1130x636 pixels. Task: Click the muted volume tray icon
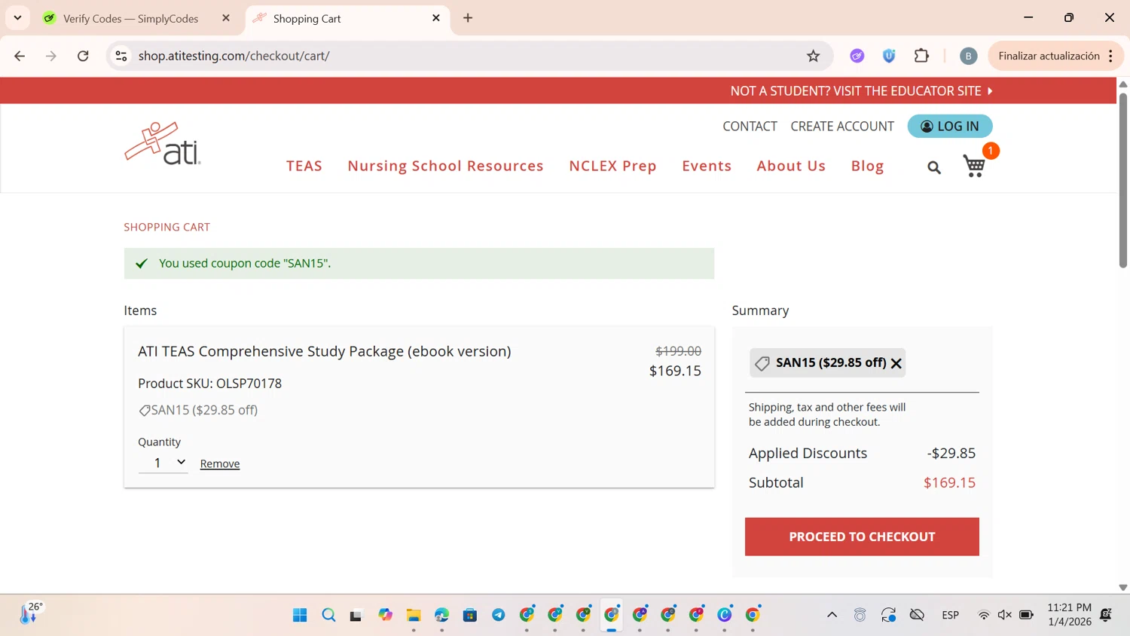(x=1004, y=615)
